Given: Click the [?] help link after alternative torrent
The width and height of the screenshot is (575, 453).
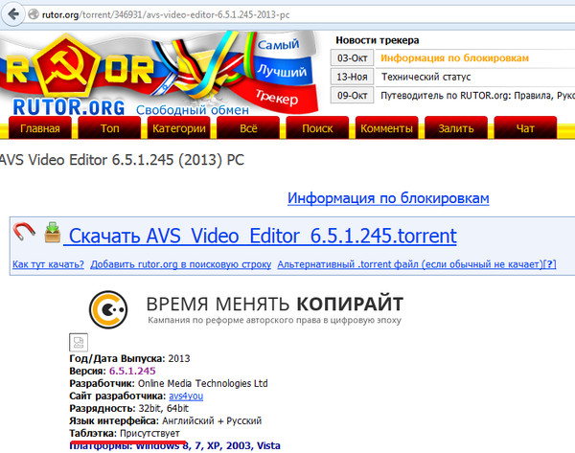Looking at the screenshot, I should pos(550,264).
